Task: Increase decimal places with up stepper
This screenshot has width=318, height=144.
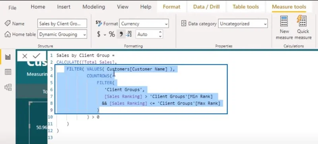Action: point(160,33)
